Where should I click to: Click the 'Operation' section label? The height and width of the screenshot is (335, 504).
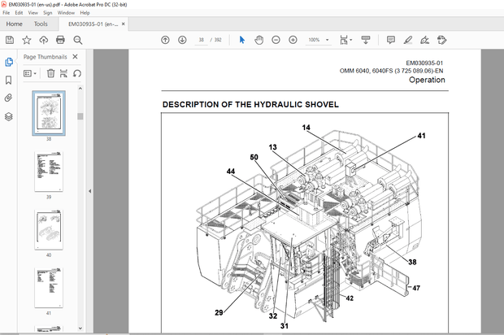coord(427,80)
